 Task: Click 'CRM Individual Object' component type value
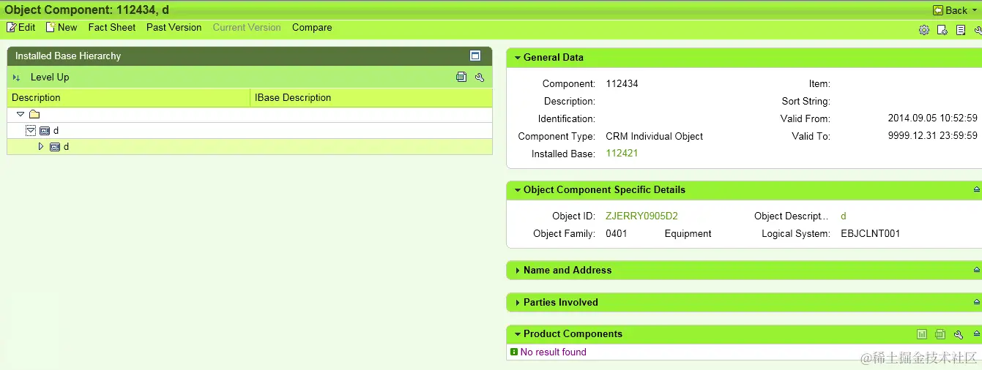pyautogui.click(x=654, y=136)
